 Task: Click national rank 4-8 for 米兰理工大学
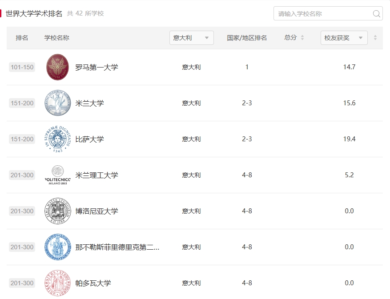247,175
